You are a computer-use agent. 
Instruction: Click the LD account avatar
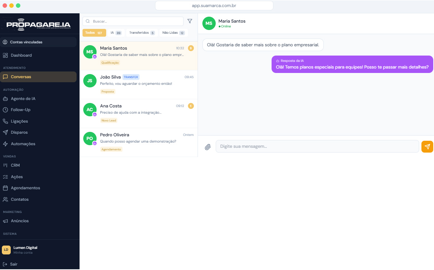(x=6, y=250)
